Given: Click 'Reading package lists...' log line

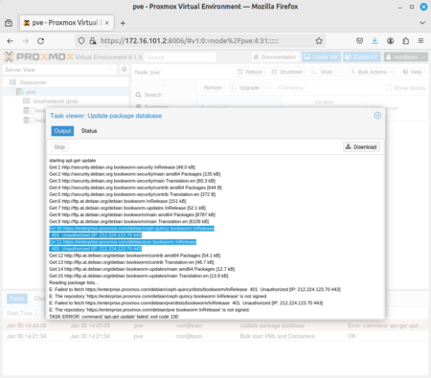Looking at the screenshot, I should [x=74, y=282].
